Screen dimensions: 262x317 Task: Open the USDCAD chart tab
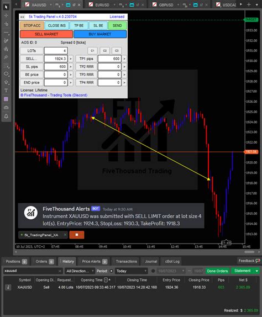coord(229,5)
